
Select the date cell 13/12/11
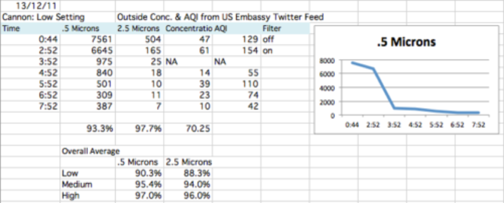(x=30, y=5)
